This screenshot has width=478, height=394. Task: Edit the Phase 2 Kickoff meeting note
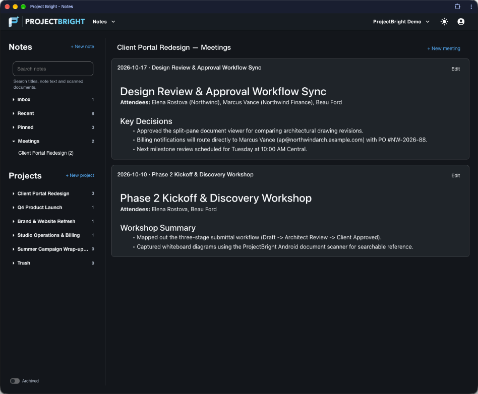point(455,175)
